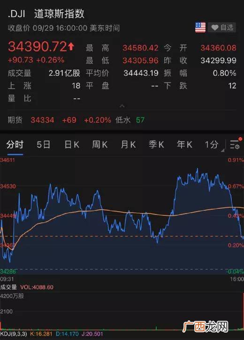Tap the K:16.281 indicator value
The width and height of the screenshot is (244, 340).
[41, 333]
